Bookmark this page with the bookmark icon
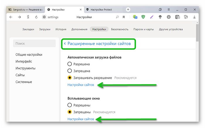The width and height of the screenshot is (205, 128). tap(124, 17)
